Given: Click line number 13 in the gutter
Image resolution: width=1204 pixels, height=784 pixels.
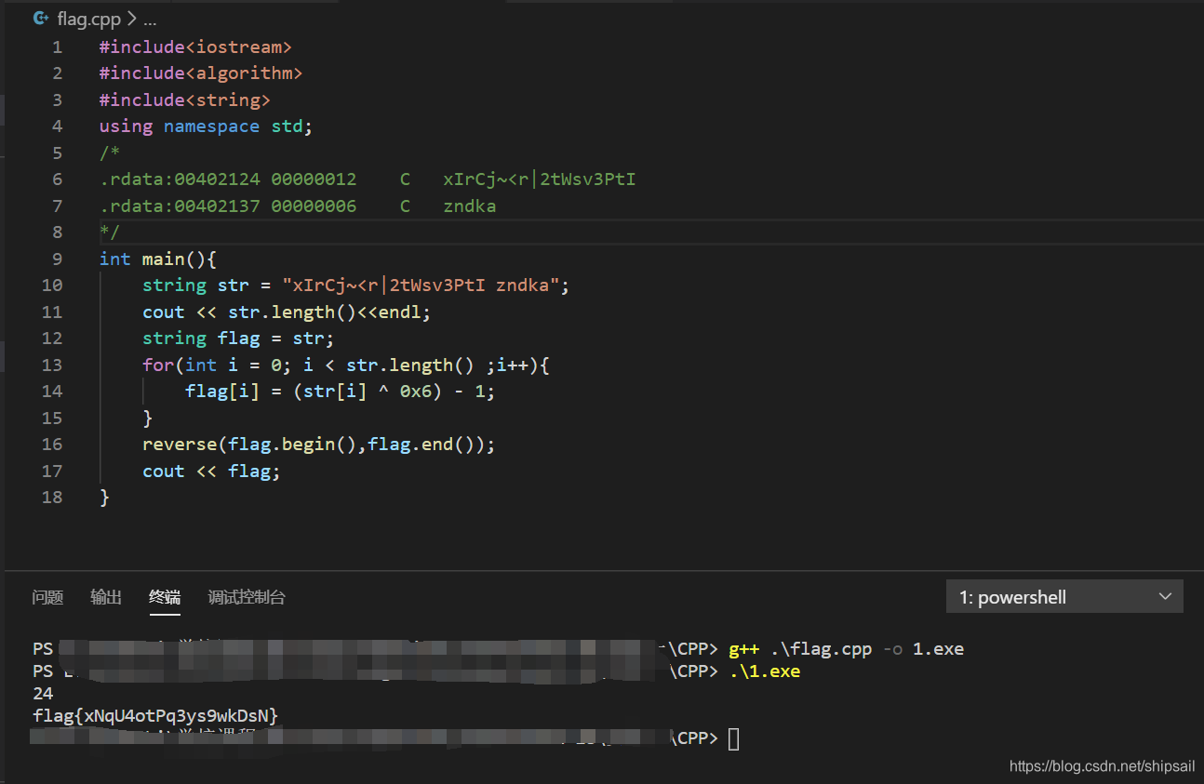Looking at the screenshot, I should point(52,365).
